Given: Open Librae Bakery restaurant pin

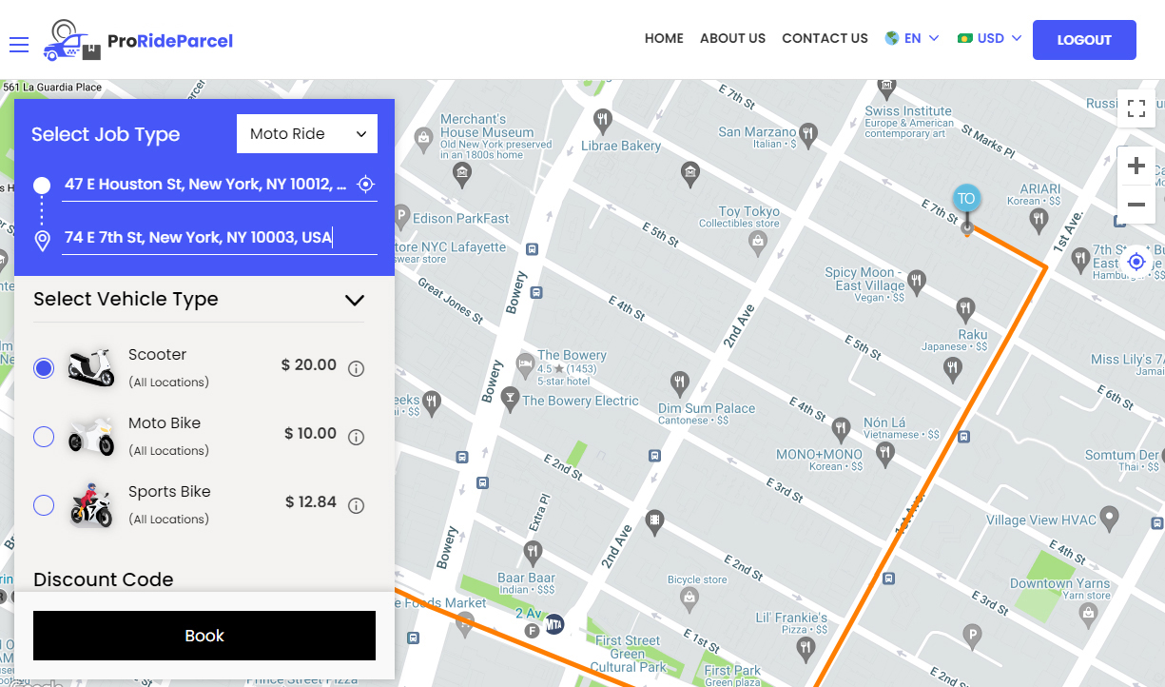Looking at the screenshot, I should coord(601,120).
